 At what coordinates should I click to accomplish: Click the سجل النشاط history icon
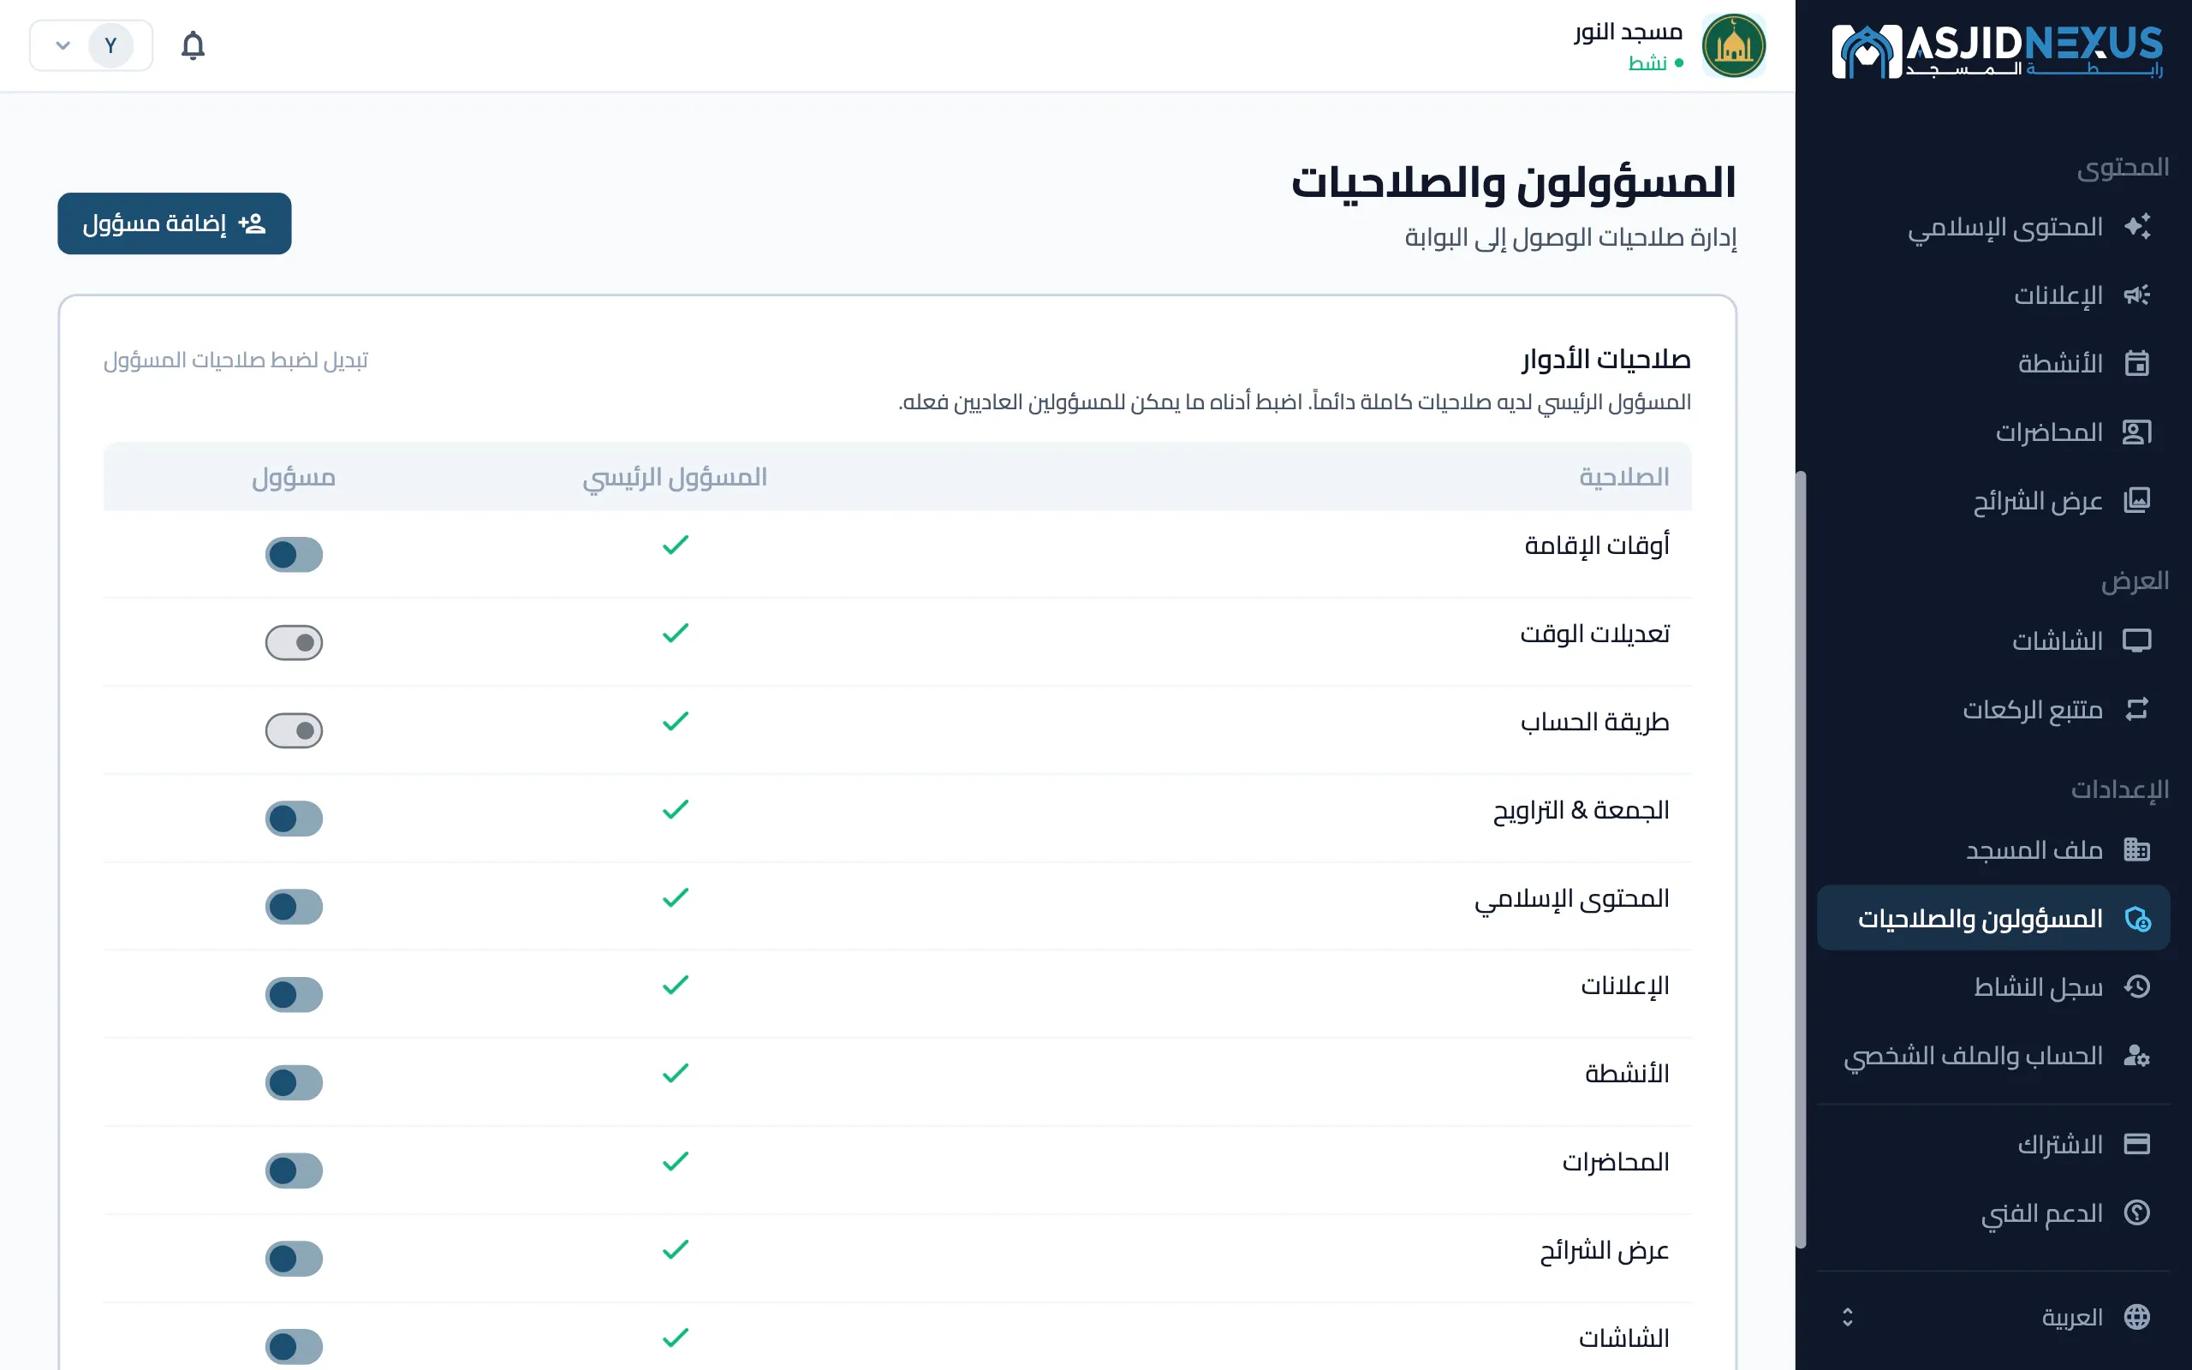(x=2136, y=986)
